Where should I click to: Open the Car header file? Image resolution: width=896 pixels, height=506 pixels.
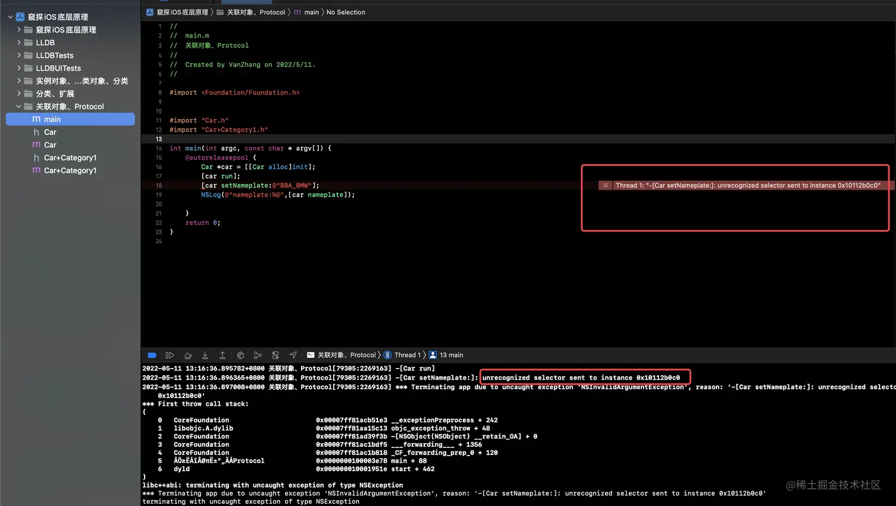(x=71, y=132)
